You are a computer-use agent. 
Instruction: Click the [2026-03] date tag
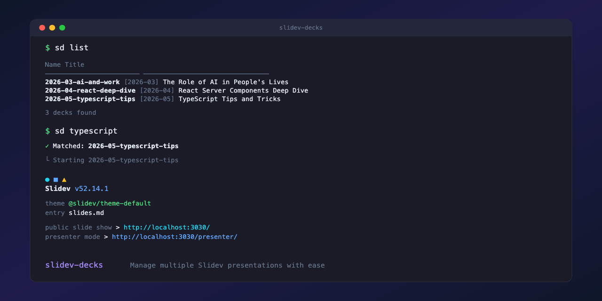[142, 82]
